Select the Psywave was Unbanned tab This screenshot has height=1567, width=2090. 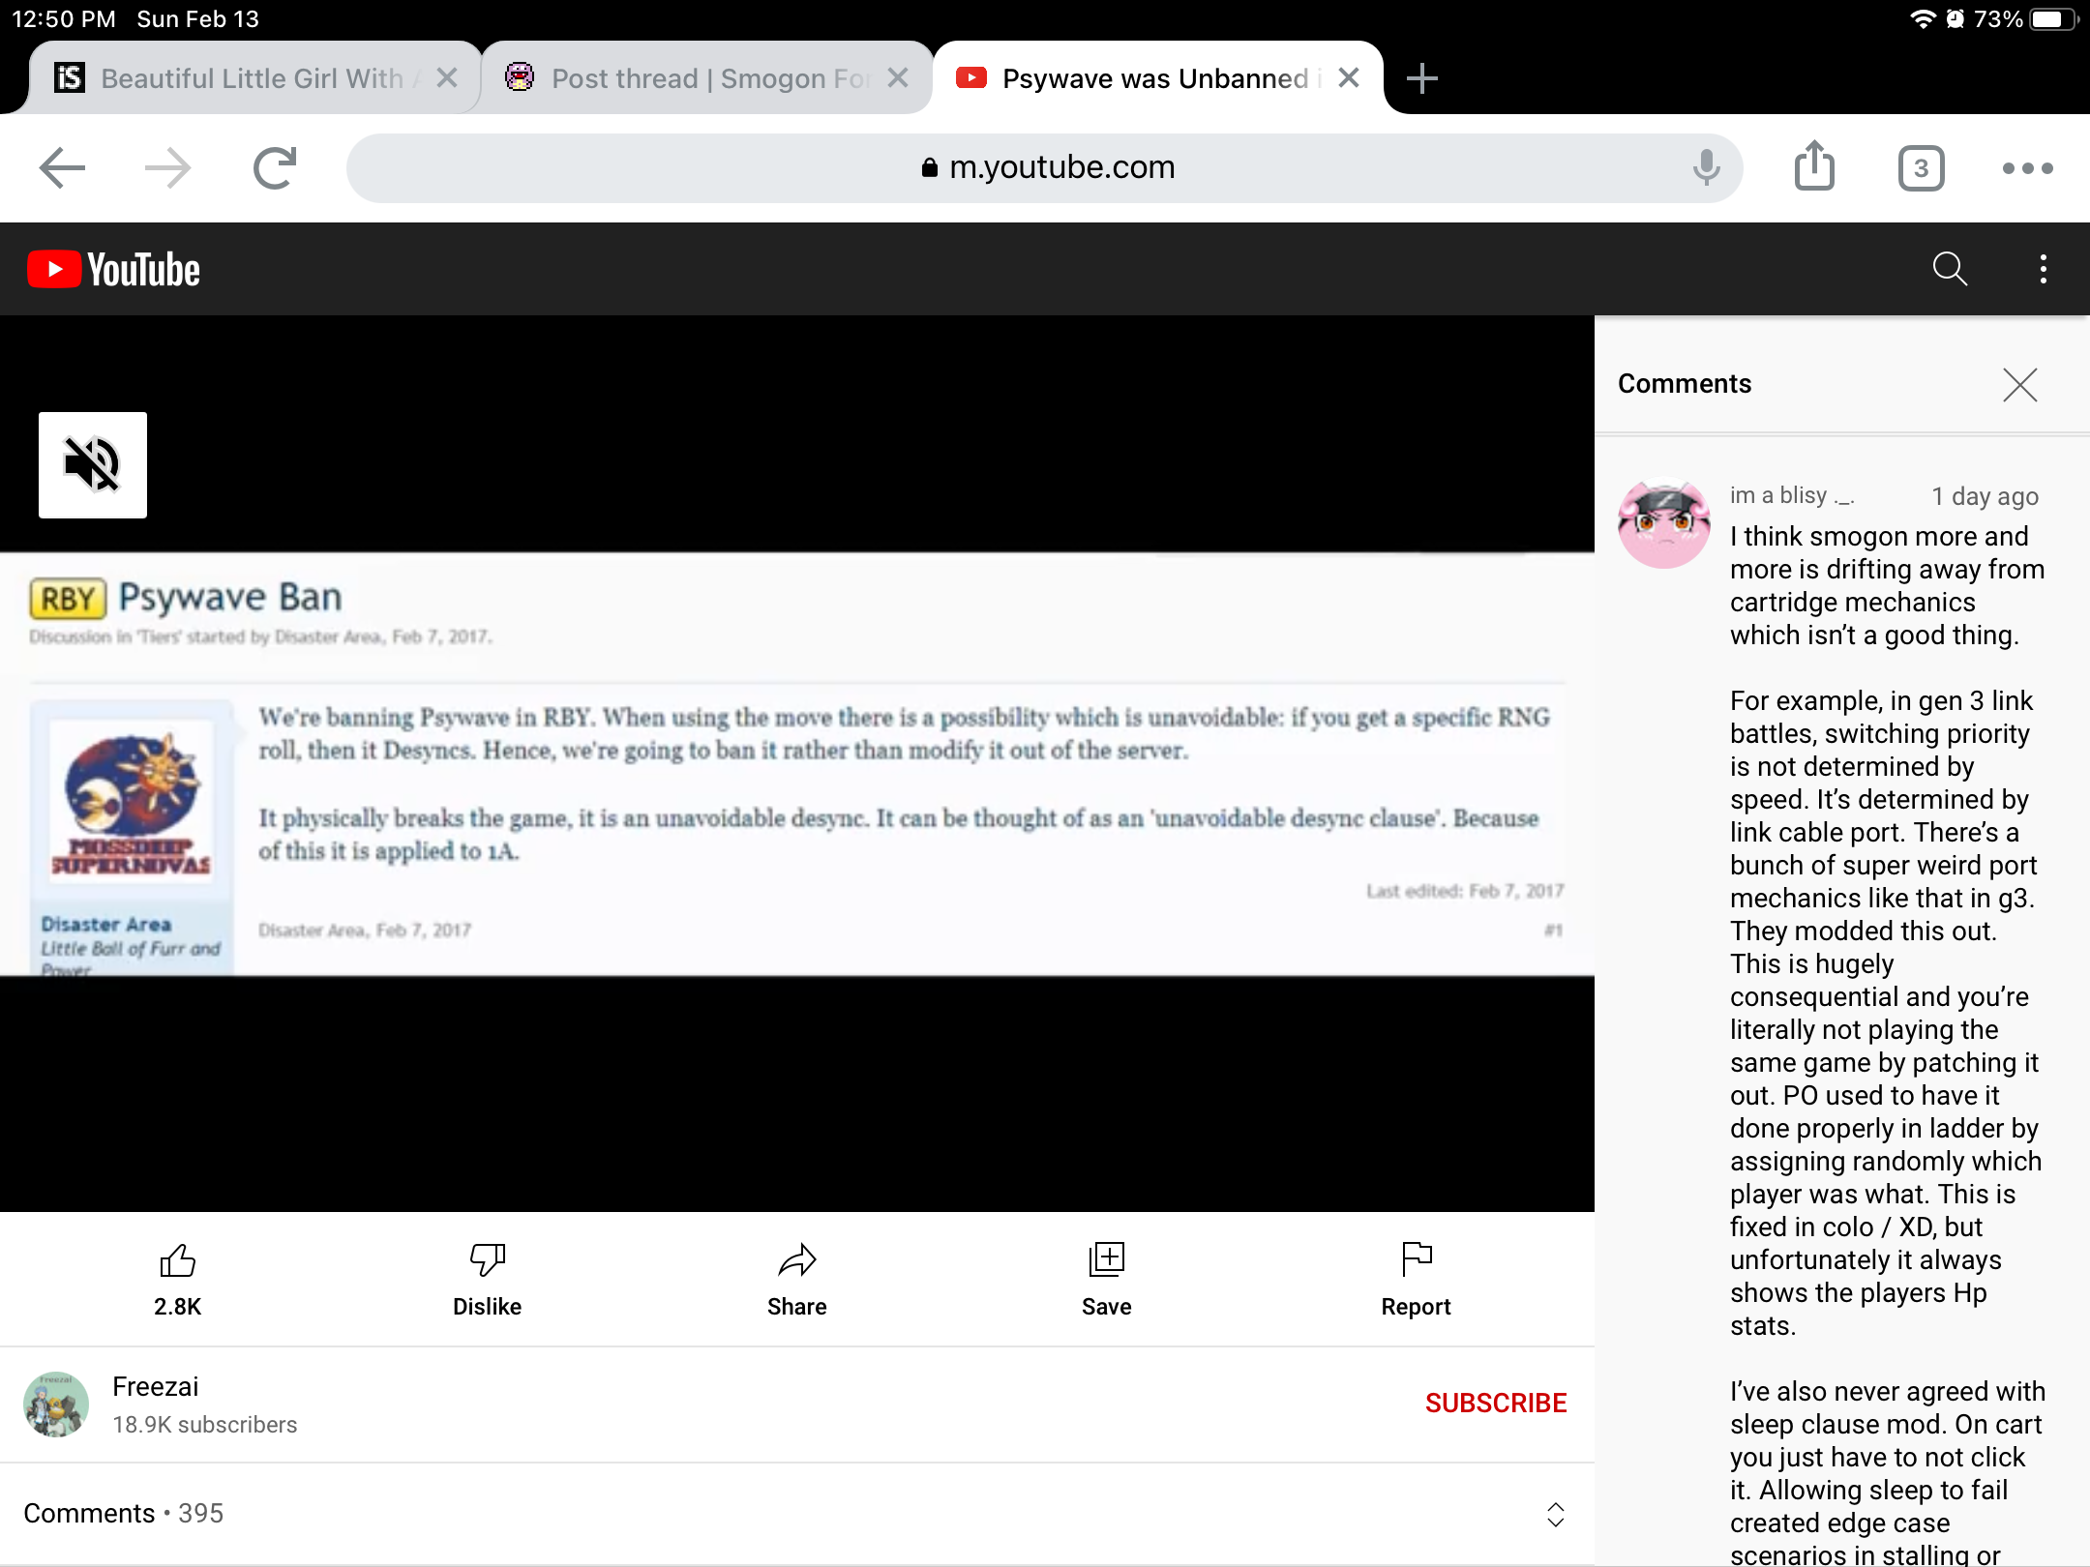(x=1157, y=77)
